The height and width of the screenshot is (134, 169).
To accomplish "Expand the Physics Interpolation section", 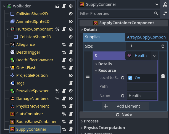I will (82, 128).
